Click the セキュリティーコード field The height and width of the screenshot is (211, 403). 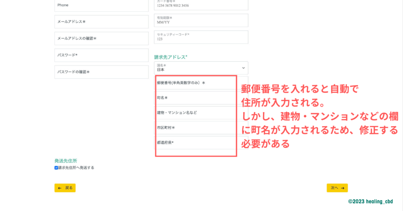click(201, 37)
